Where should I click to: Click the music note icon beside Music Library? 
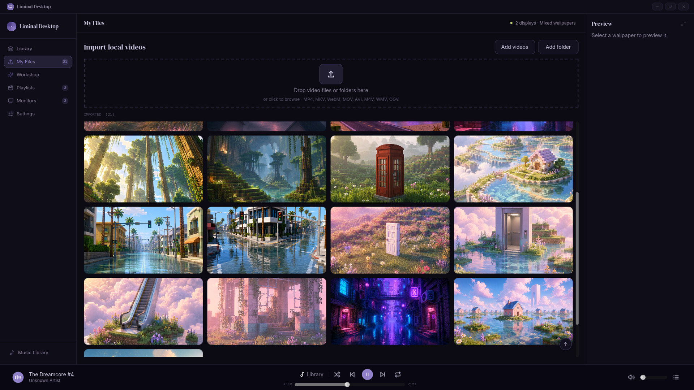(x=12, y=353)
